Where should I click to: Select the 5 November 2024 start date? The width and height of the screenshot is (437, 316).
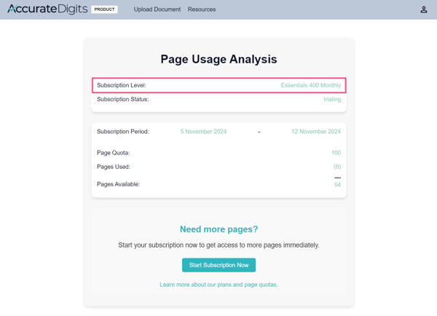click(x=203, y=132)
